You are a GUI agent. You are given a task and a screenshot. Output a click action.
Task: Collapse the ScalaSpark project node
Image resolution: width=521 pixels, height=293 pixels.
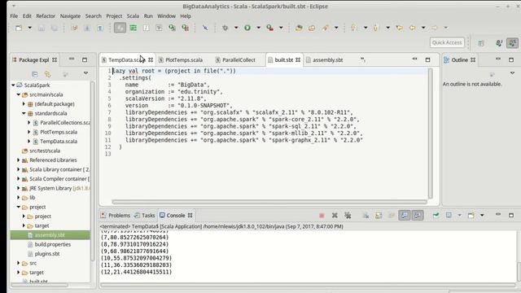[13, 85]
